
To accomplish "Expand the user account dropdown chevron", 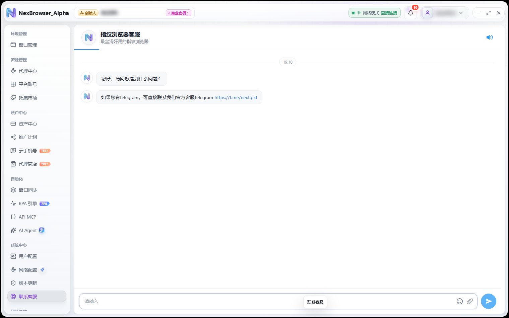I will [x=461, y=13].
